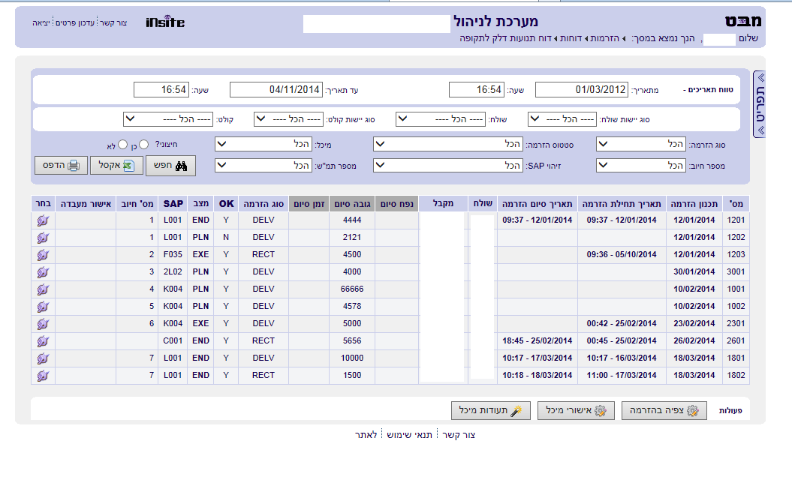Select row 1203 purple action icon
Screen dimensions: 792x492
point(43,255)
